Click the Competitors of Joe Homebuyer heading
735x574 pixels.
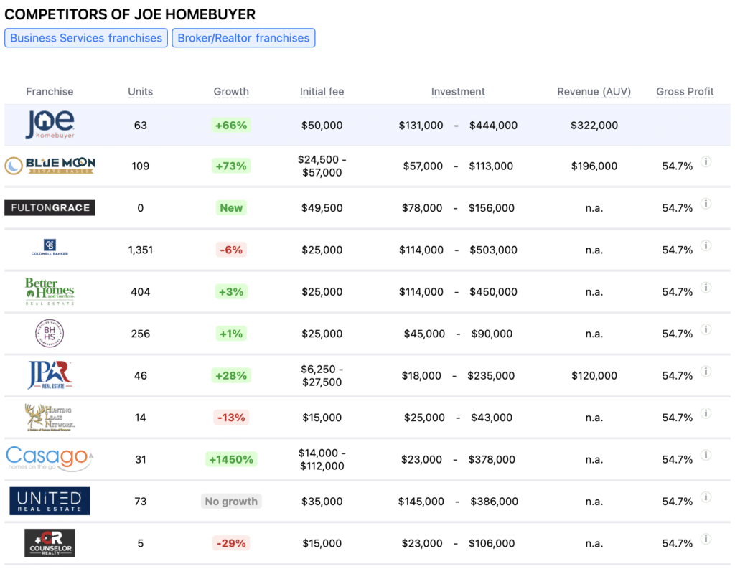(130, 14)
